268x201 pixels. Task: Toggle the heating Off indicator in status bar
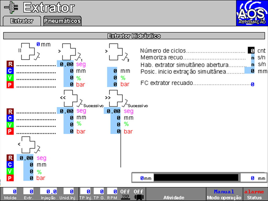coord(125,194)
